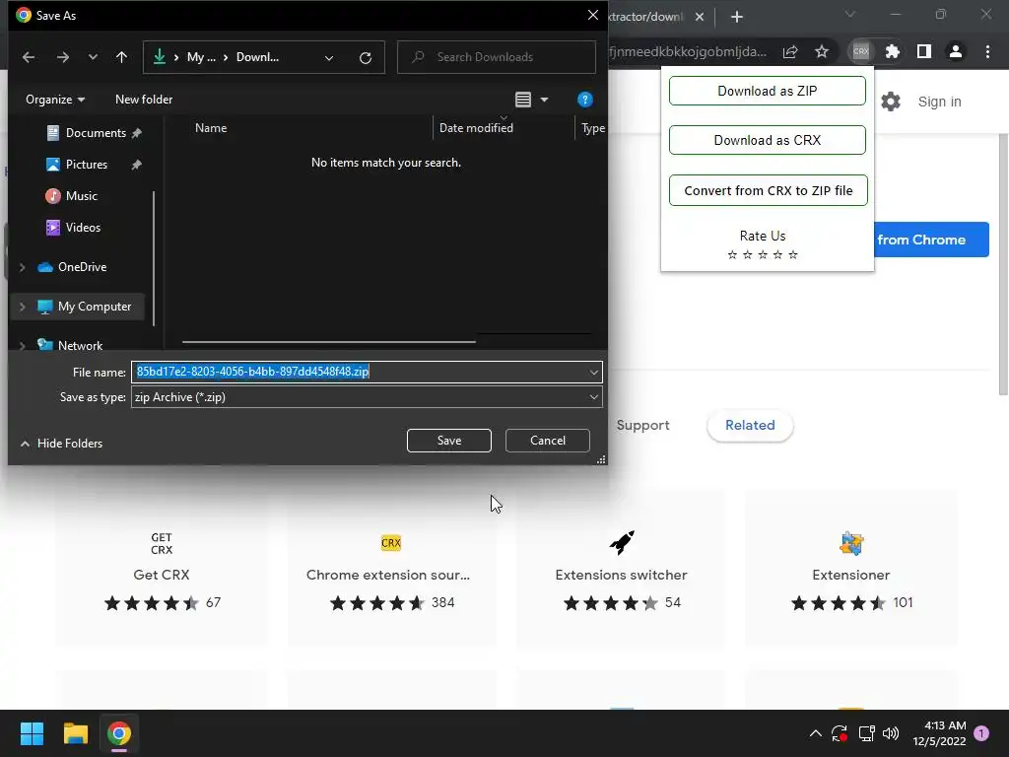The height and width of the screenshot is (757, 1009).
Task: Open a new Chrome tab
Action: pos(737,17)
